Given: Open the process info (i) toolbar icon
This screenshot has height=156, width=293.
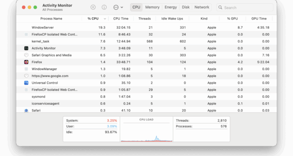Looking at the screenshot, I should (104, 7).
